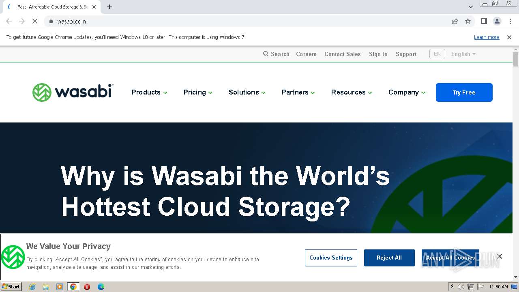Expand the Partners menu
Image resolution: width=519 pixels, height=292 pixels.
(x=298, y=92)
